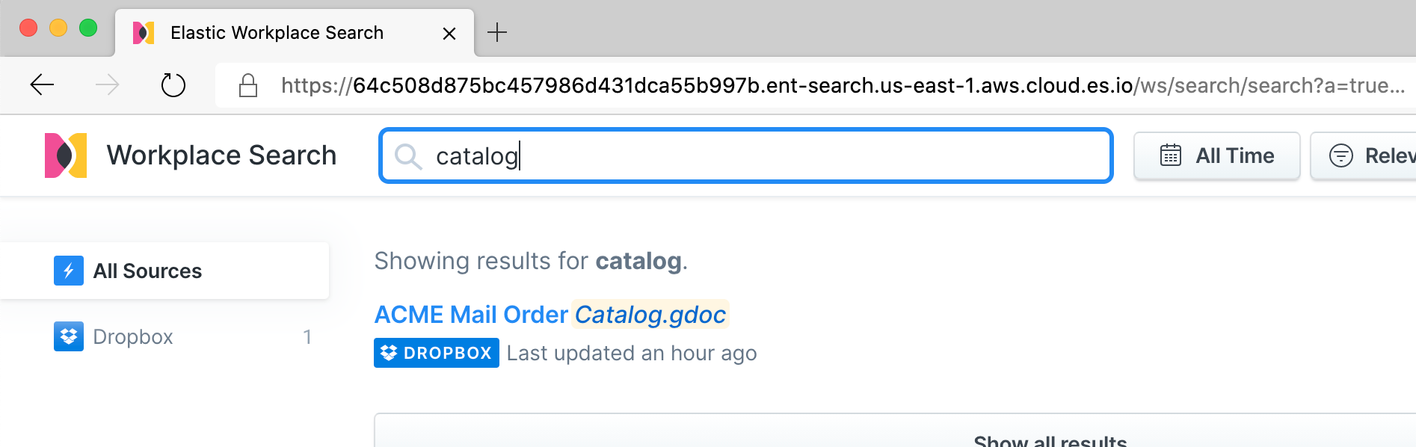Open the All Time date filter
Image resolution: width=1416 pixels, height=447 pixels.
[1216, 155]
